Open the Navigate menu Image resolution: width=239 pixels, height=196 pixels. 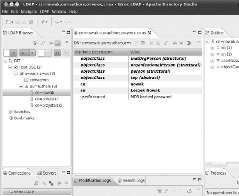pyautogui.click(x=29, y=12)
